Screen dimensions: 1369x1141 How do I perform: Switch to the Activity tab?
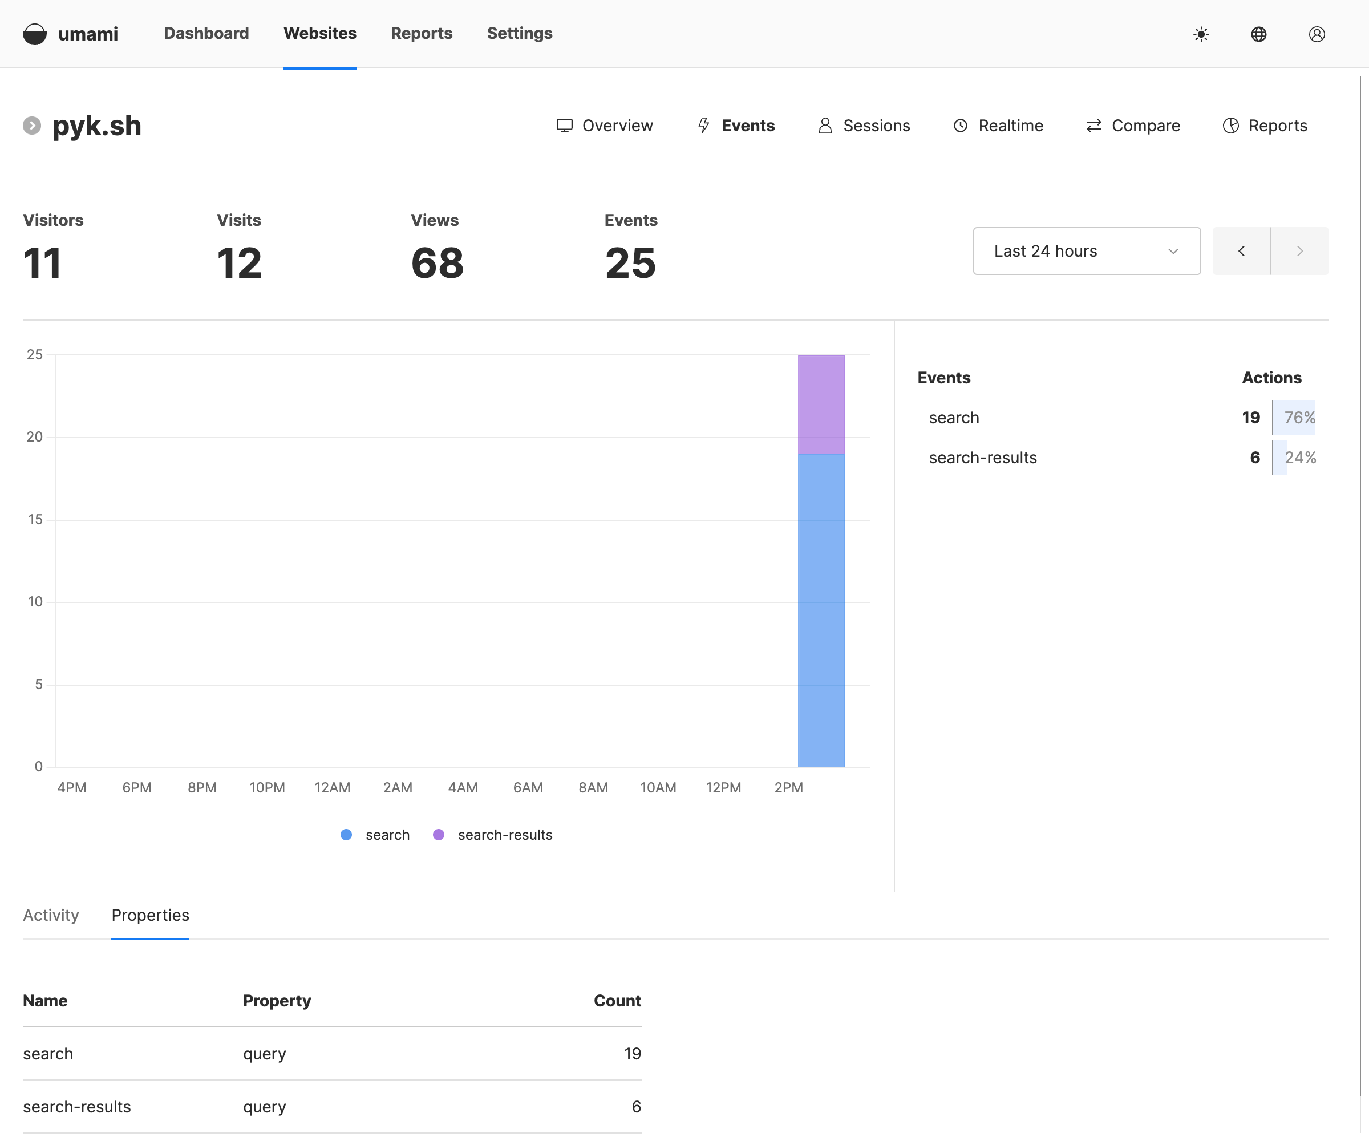[x=51, y=915]
